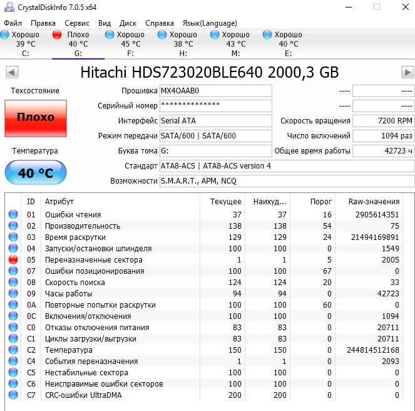Go to the previous disk using left arrow
This screenshot has height=411, width=415.
(x=9, y=72)
